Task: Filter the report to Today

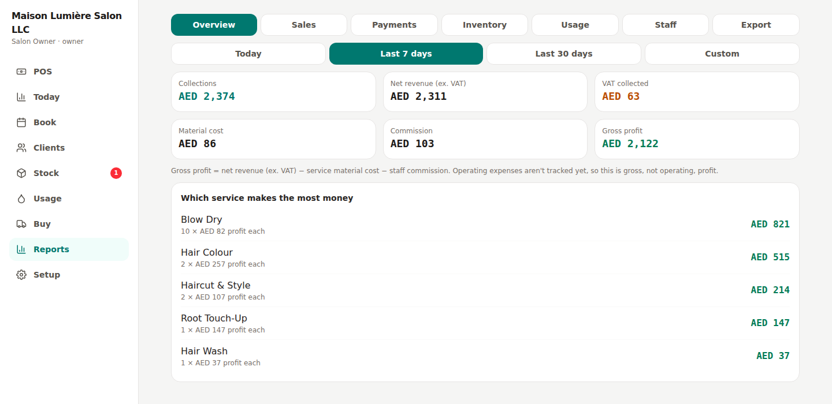Action: click(x=248, y=54)
